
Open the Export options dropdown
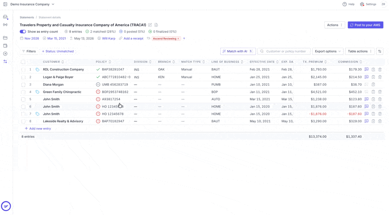pos(328,52)
